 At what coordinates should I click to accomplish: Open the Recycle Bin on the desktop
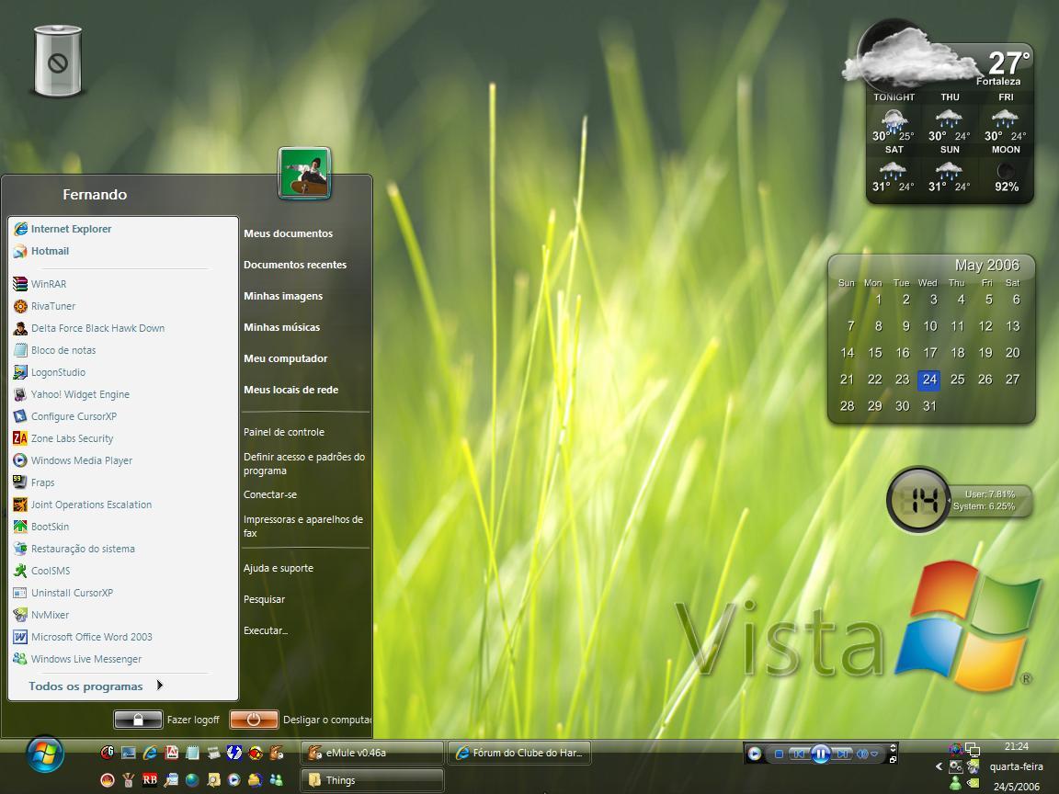[x=57, y=60]
